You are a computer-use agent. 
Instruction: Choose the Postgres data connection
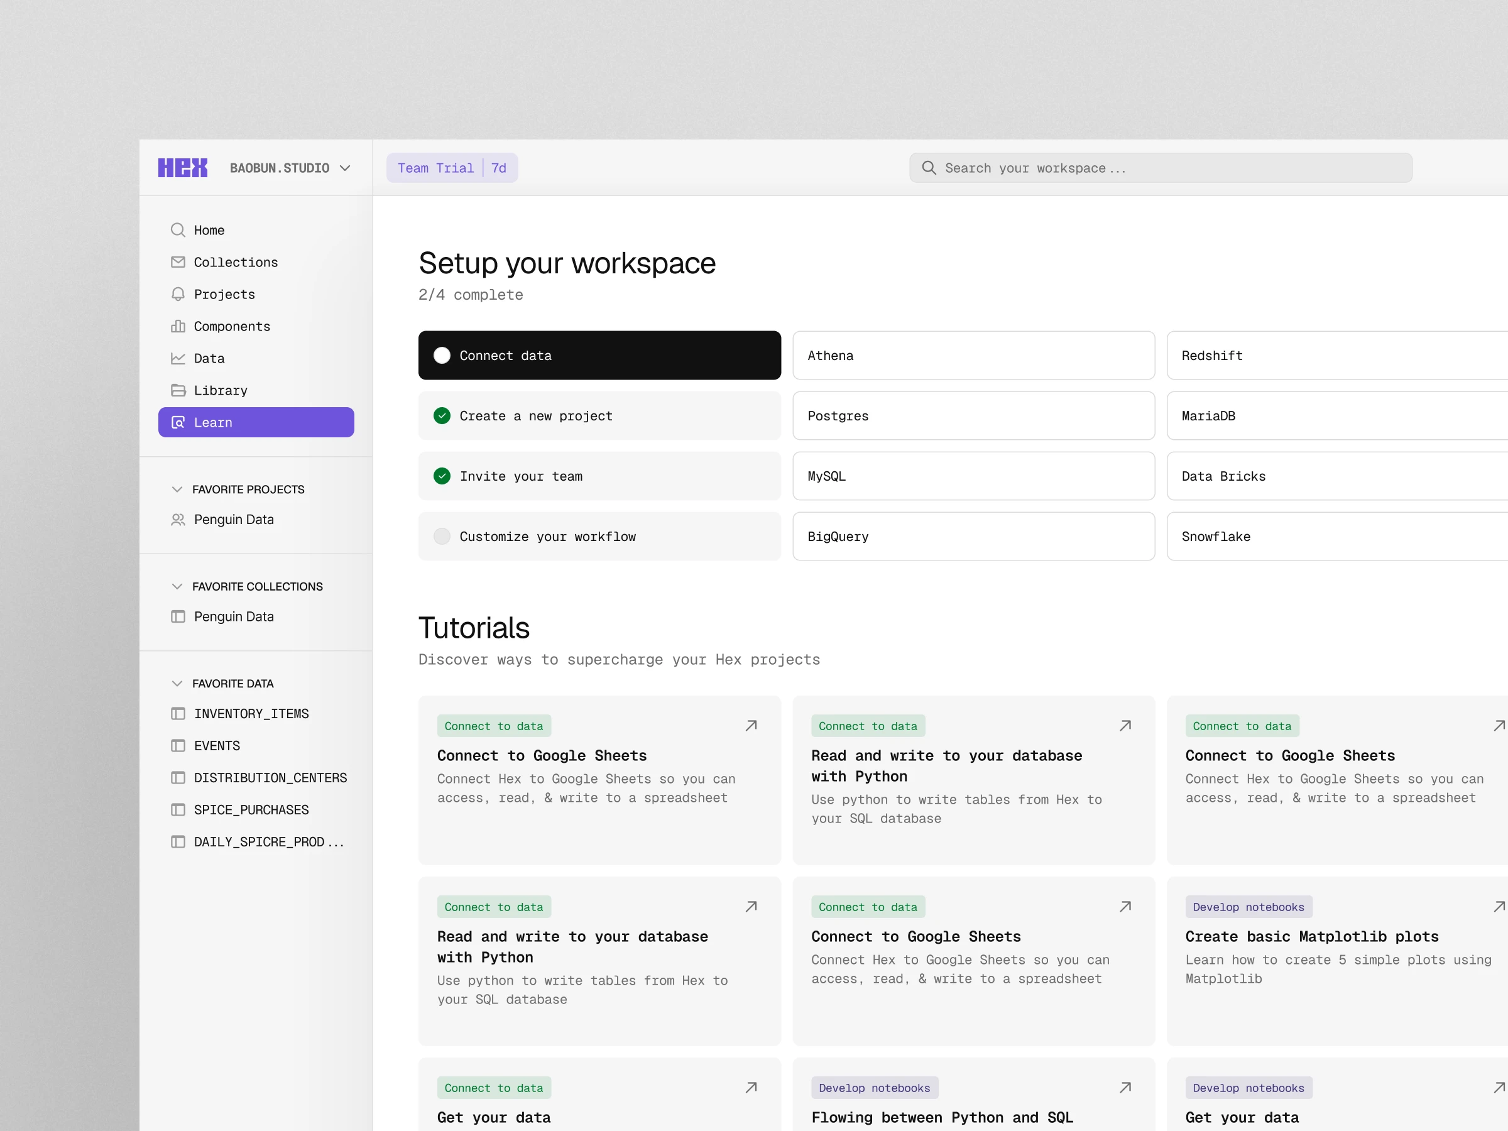coord(973,416)
